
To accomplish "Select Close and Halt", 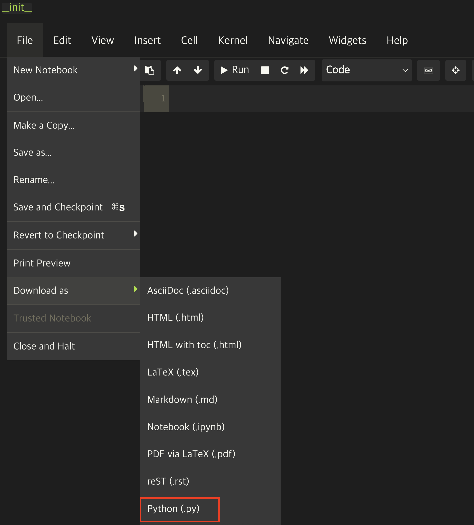I will point(73,346).
